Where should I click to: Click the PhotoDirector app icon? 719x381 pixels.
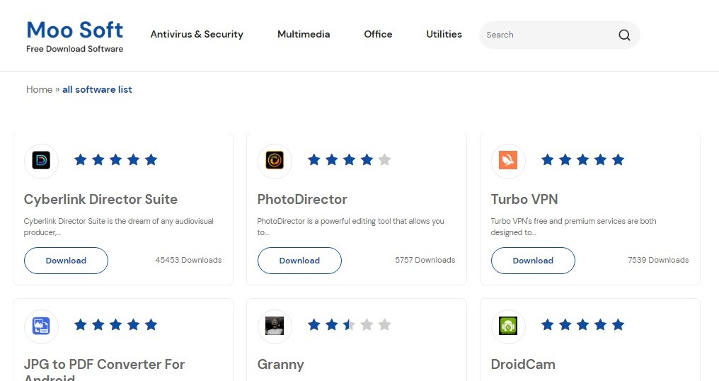click(275, 161)
